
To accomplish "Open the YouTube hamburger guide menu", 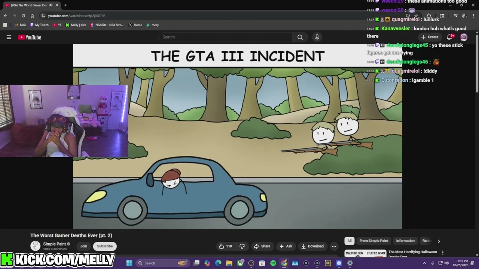I will coord(9,37).
